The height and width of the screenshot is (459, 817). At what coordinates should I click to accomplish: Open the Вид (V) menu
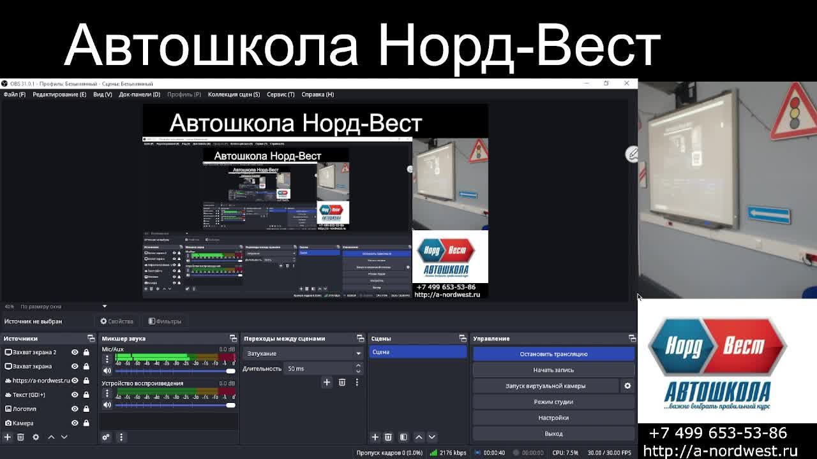(x=102, y=94)
